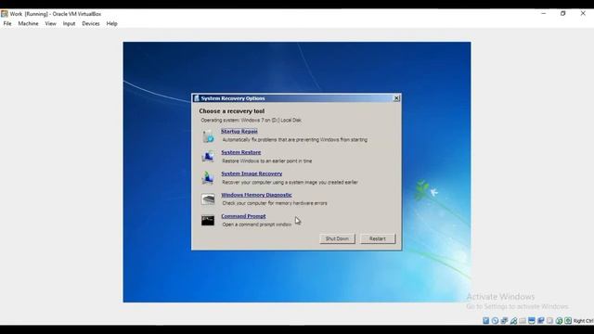The height and width of the screenshot is (334, 594).
Task: Click the shared folders status icon
Action: tap(523, 321)
